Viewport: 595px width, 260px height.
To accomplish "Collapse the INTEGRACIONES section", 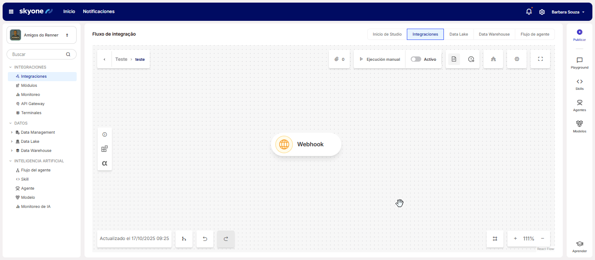I will [10, 67].
